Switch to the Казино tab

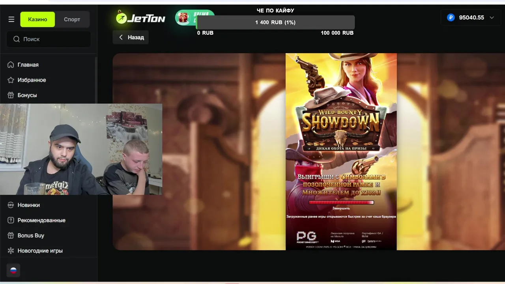37,19
